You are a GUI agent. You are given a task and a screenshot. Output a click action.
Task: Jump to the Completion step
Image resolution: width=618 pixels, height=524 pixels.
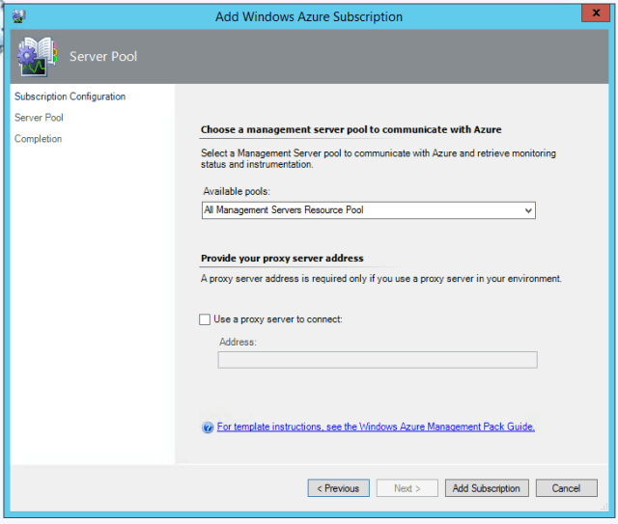coord(38,139)
